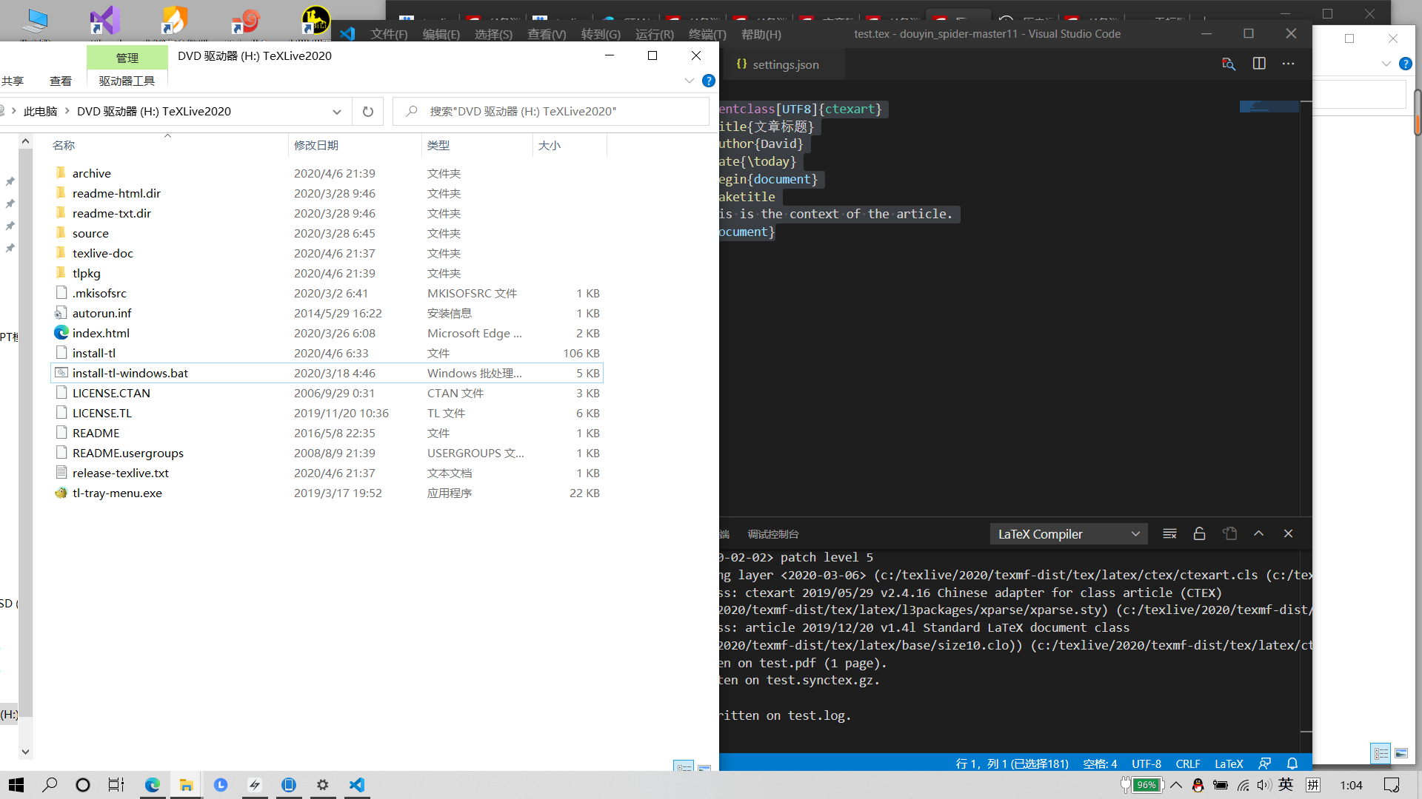Clear LaTeX Compiler terminal output
The height and width of the screenshot is (799, 1422).
(1170, 533)
